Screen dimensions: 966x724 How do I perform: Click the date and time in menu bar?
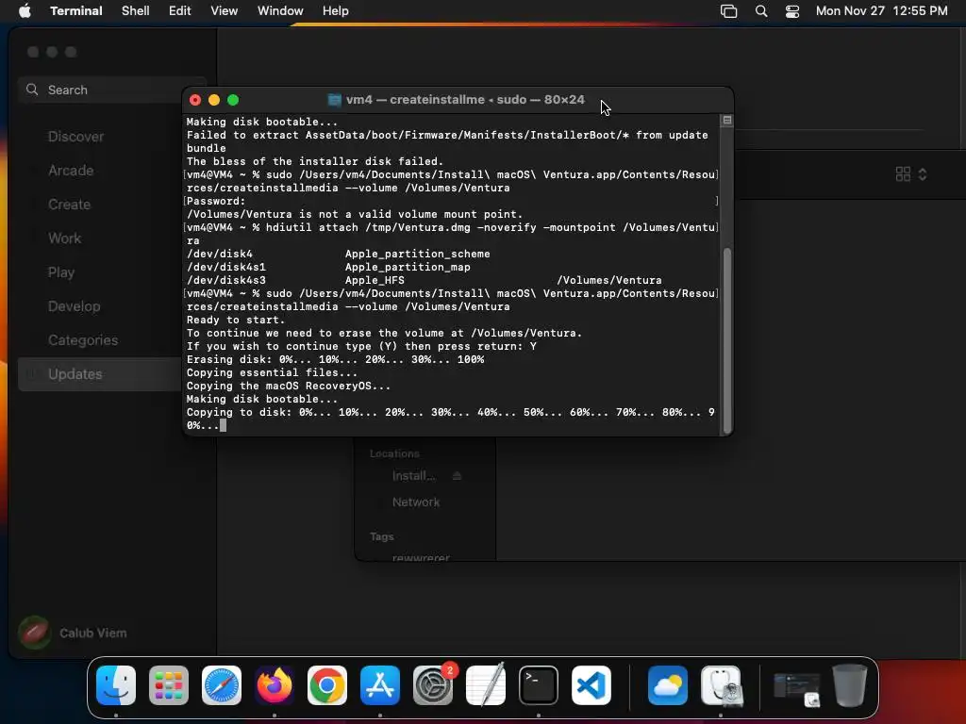pos(881,11)
